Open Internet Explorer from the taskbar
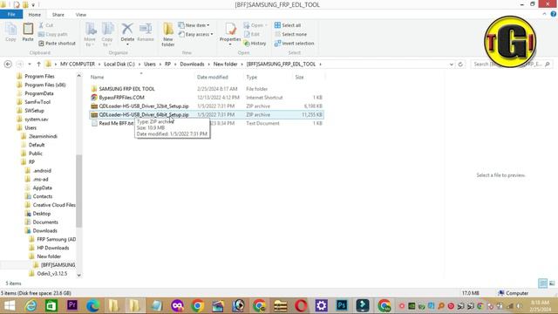Image resolution: width=558 pixels, height=314 pixels. tap(31, 305)
